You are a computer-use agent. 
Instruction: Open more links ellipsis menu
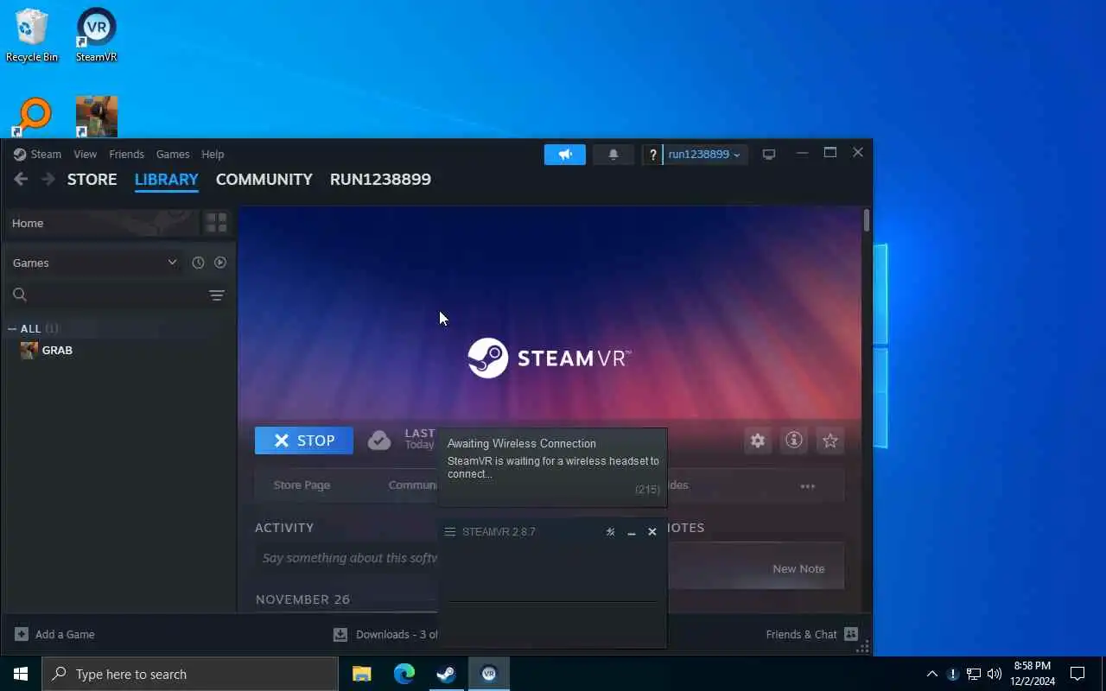[808, 485]
